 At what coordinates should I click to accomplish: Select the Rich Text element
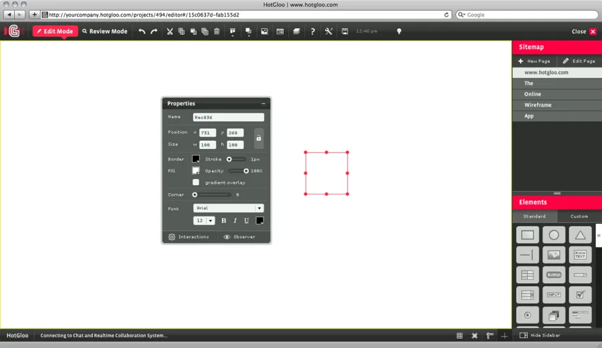point(580,254)
